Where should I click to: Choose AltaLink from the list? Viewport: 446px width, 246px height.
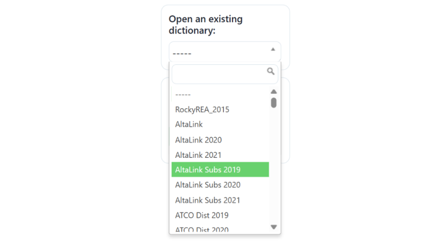220,124
